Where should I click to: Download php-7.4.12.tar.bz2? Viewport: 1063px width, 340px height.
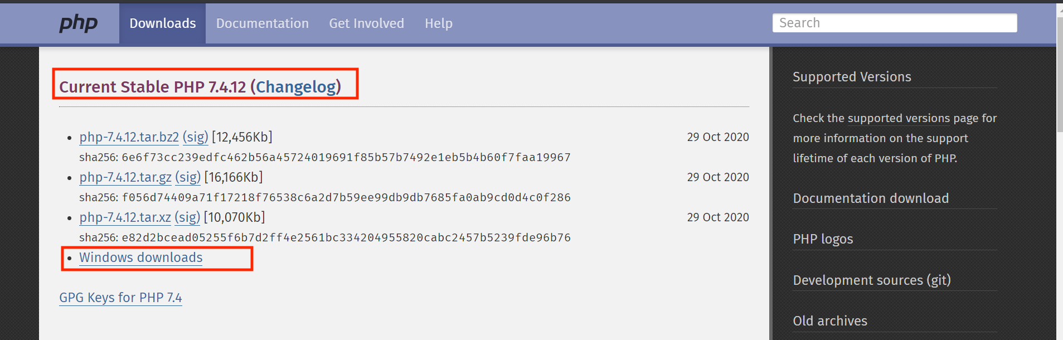coord(129,137)
